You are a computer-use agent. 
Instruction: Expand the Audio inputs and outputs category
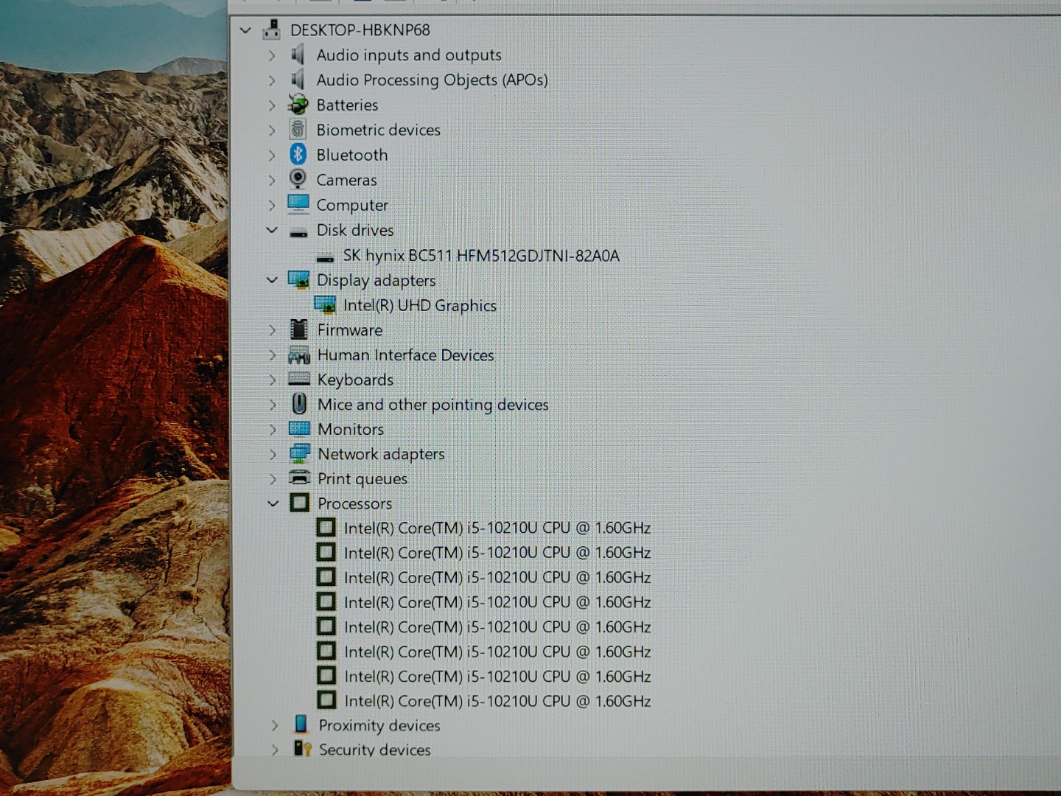click(x=272, y=55)
